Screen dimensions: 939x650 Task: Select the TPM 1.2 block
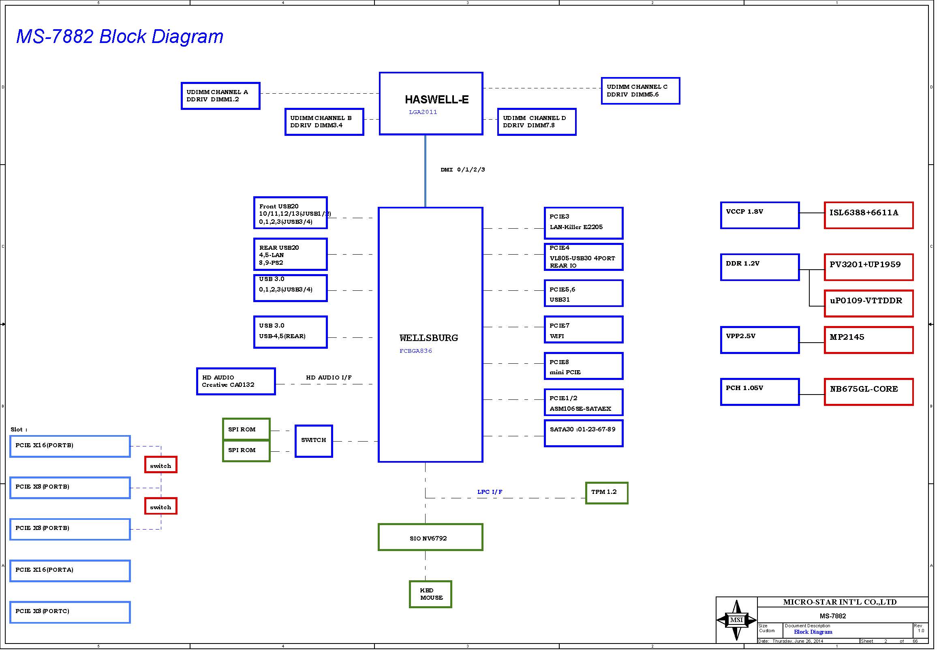point(606,493)
